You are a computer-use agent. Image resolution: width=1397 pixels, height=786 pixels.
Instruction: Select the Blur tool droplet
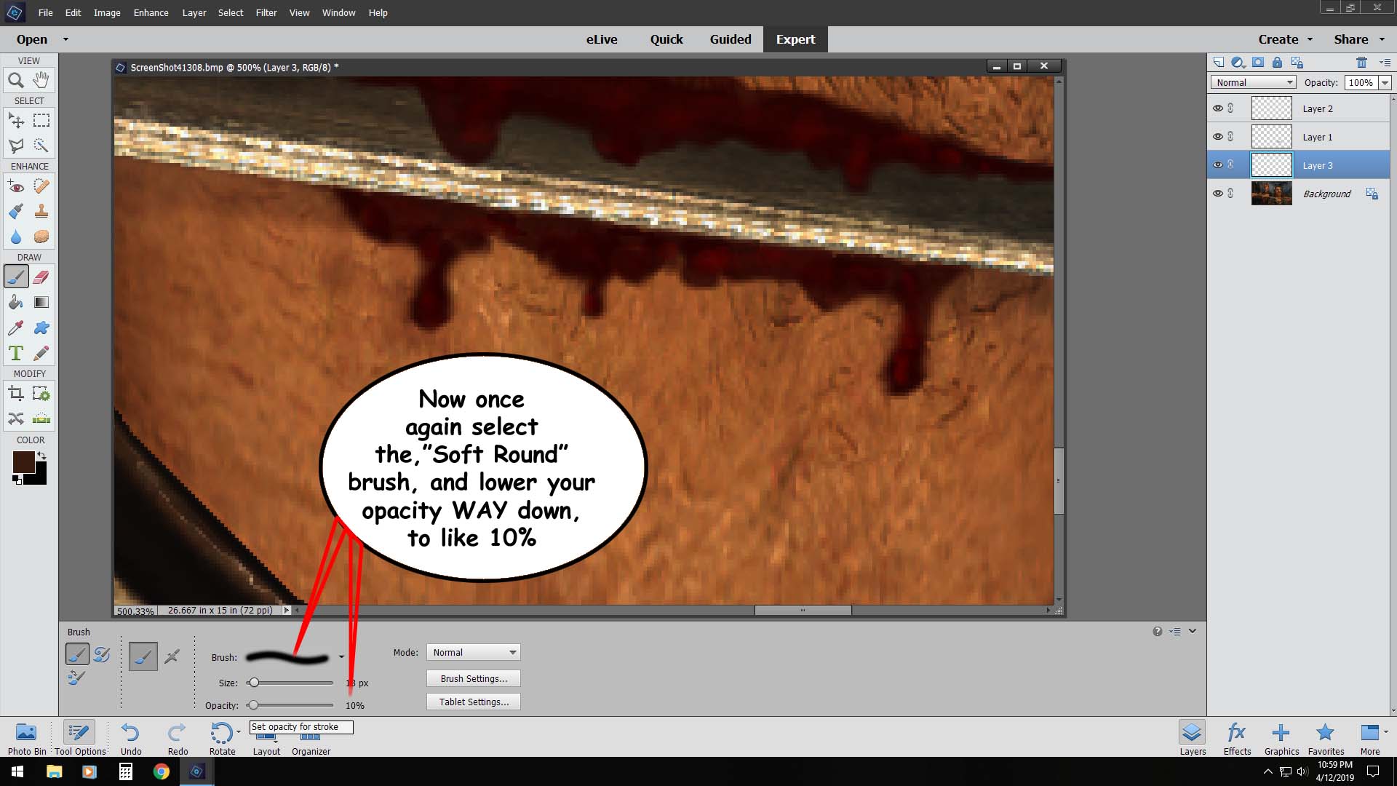coord(16,237)
